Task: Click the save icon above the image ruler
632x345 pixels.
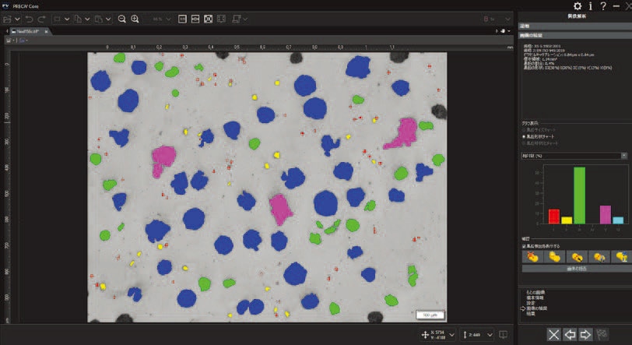Action: [9, 40]
